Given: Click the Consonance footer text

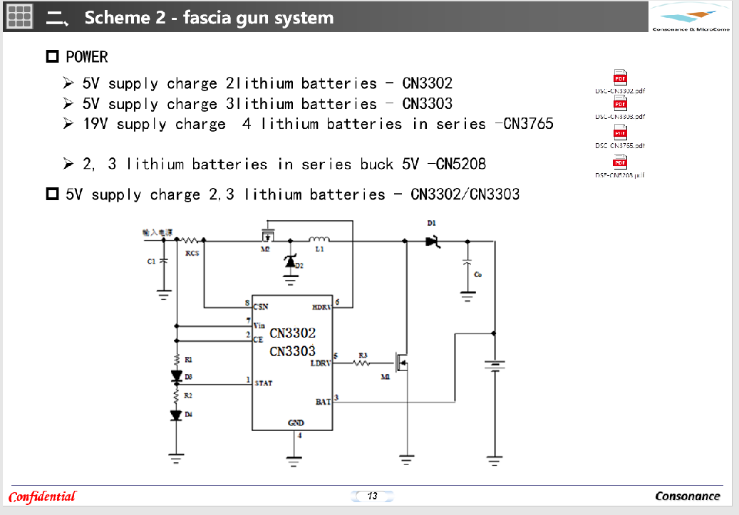Looking at the screenshot, I should tap(688, 496).
